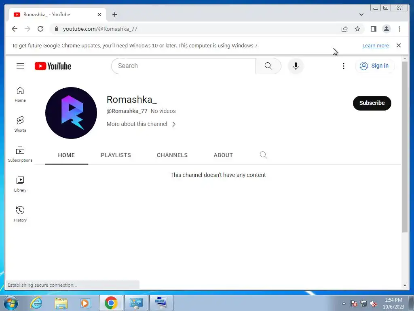Select the Romashka_ - YouTube browser tab
This screenshot has width=414, height=311.
click(57, 15)
